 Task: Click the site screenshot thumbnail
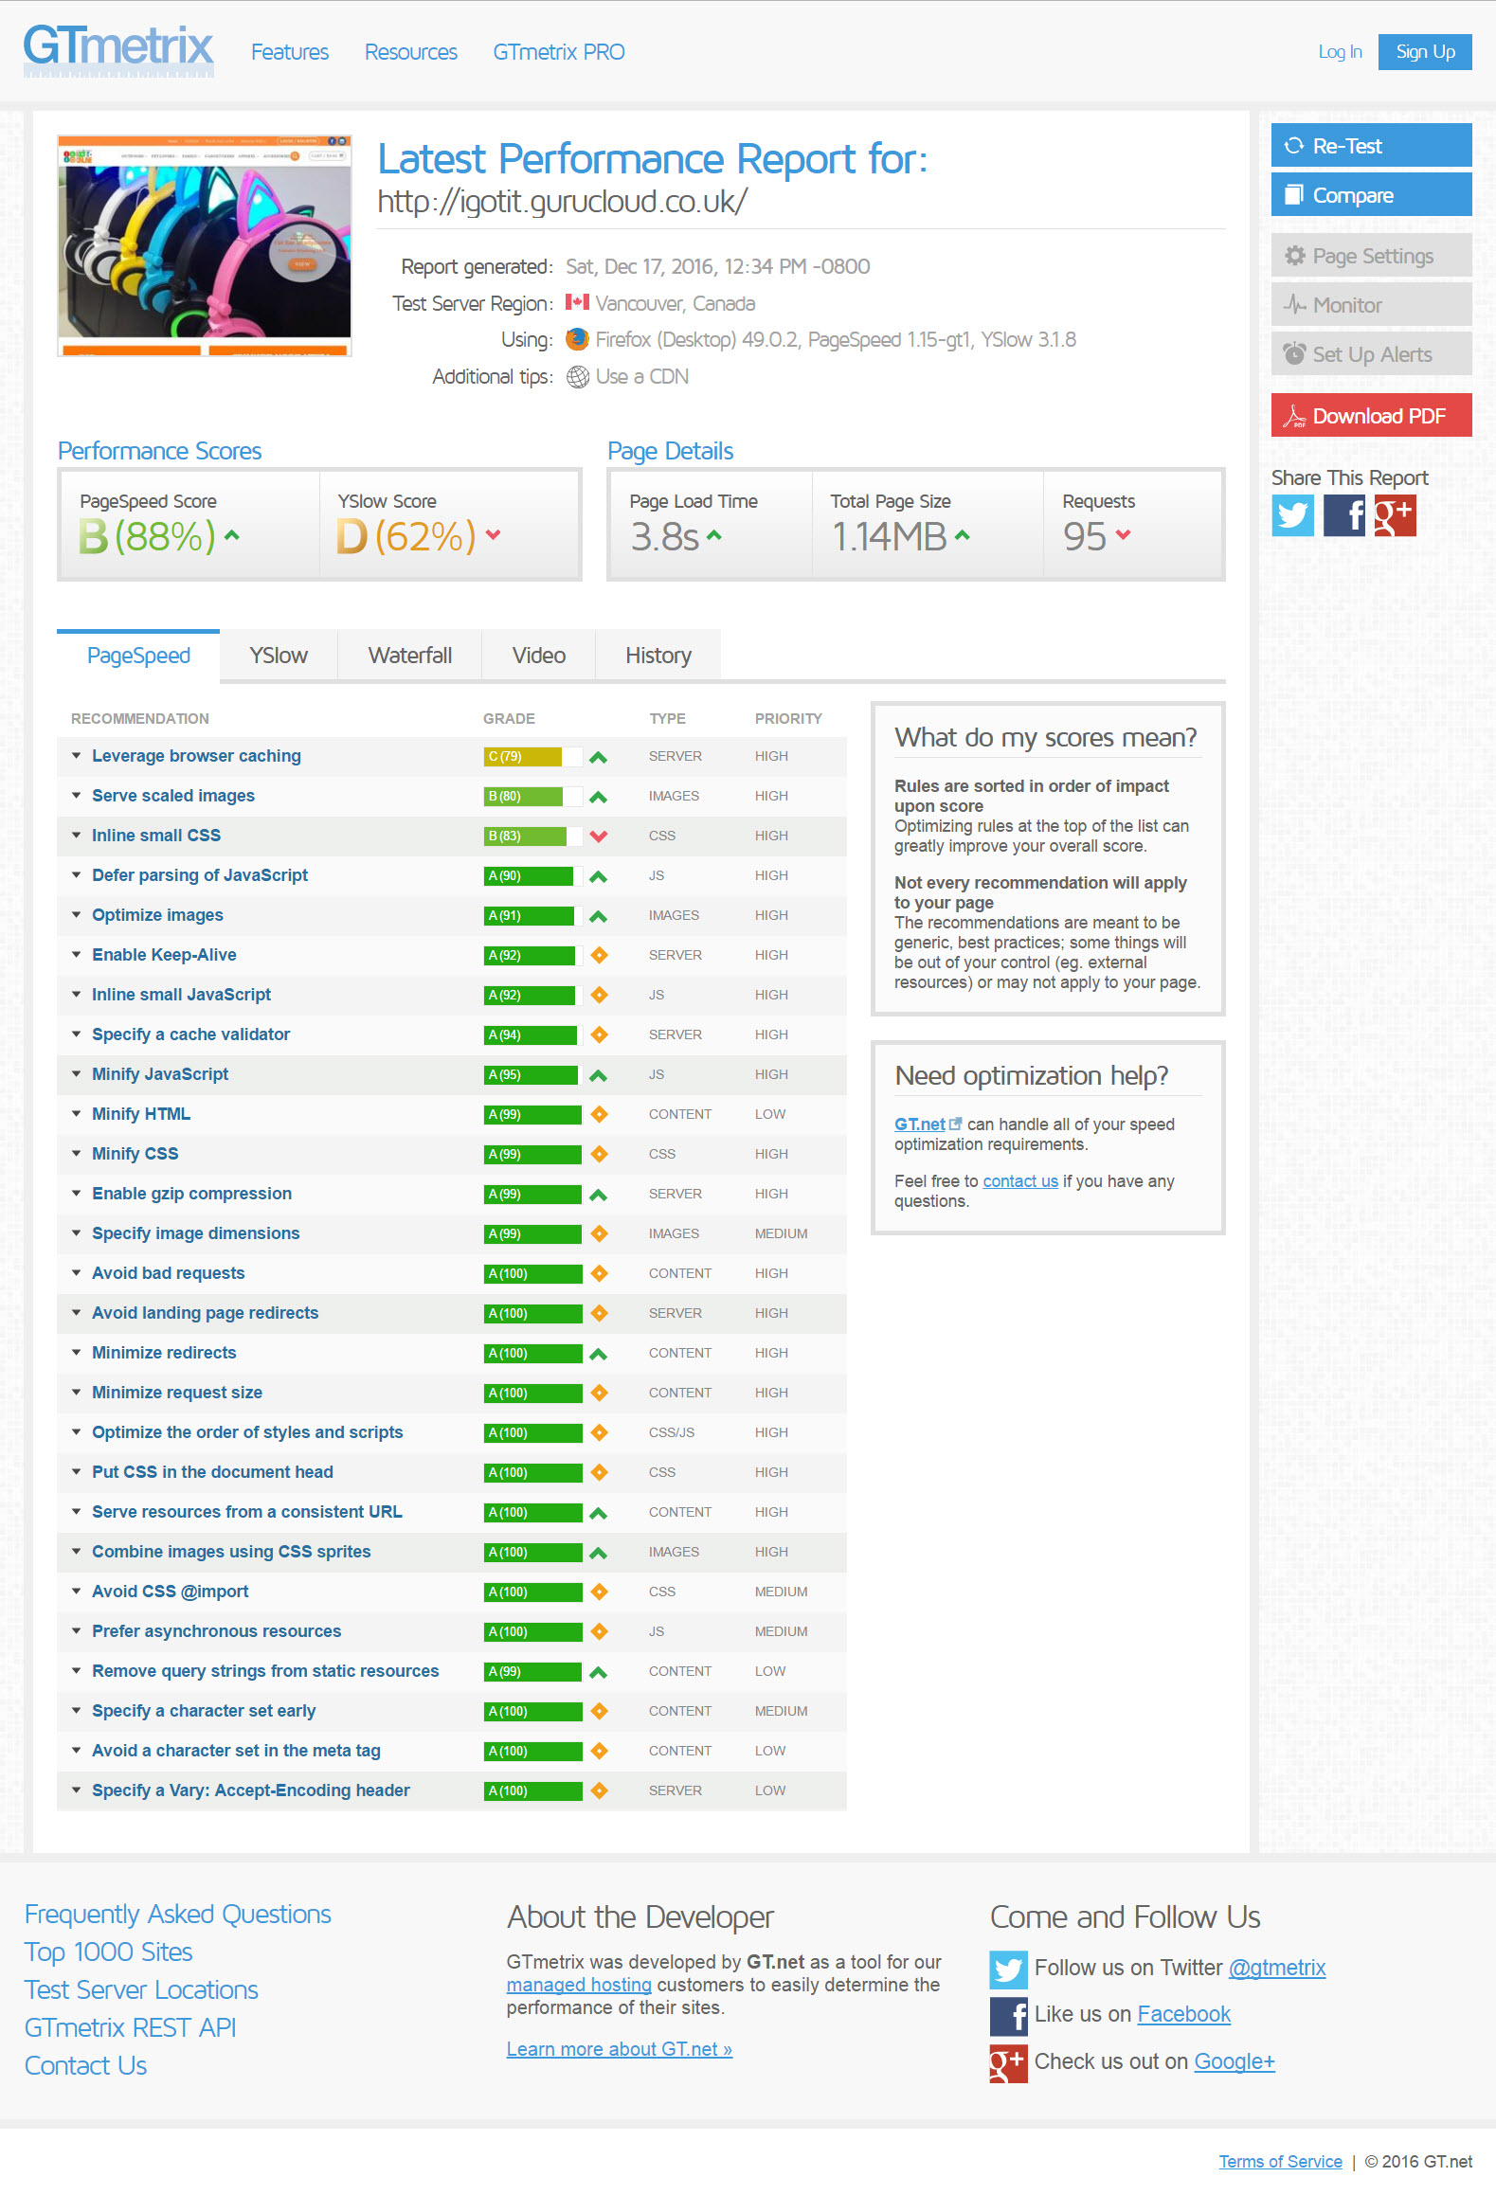(x=205, y=246)
